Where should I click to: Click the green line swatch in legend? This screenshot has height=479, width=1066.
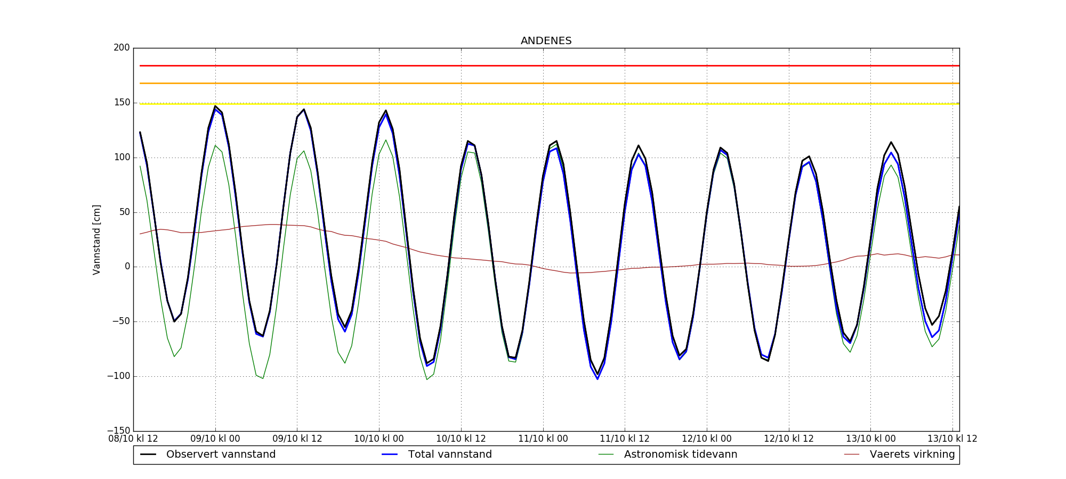click(x=606, y=455)
